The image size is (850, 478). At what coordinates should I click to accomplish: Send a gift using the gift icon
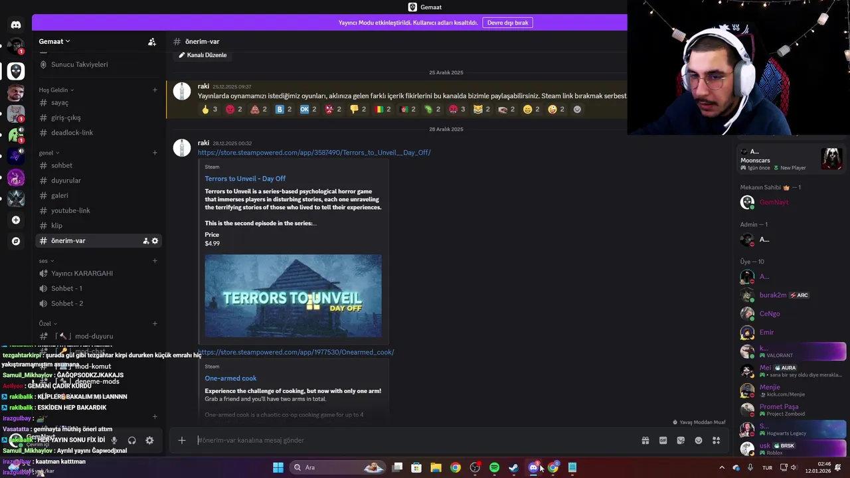coord(645,440)
